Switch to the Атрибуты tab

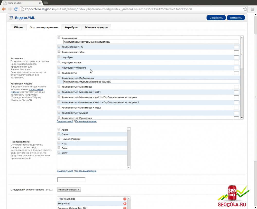[x=71, y=27]
